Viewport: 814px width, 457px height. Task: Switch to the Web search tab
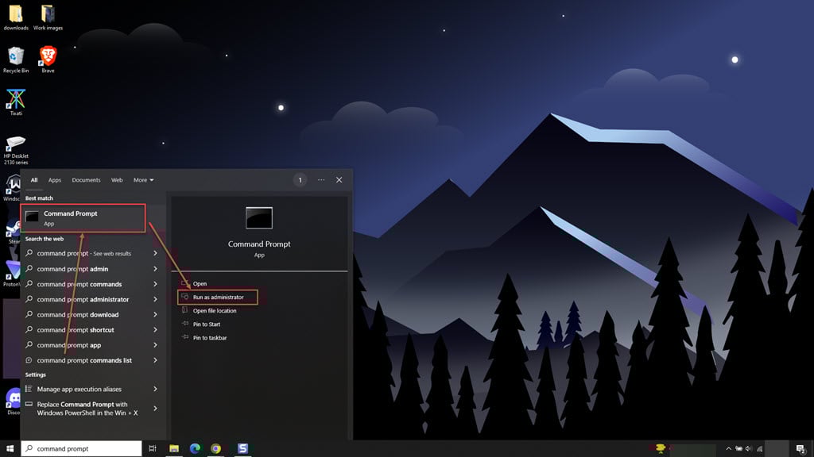117,180
